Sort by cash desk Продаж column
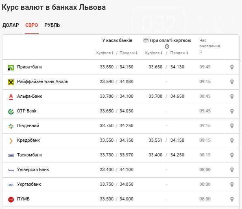The width and height of the screenshot is (242, 209). [x=129, y=53]
